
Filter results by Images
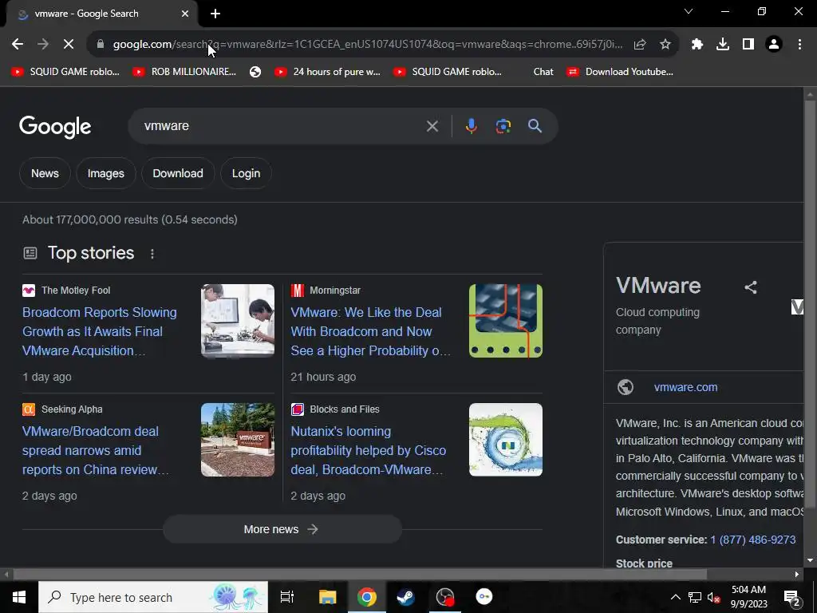(x=106, y=173)
